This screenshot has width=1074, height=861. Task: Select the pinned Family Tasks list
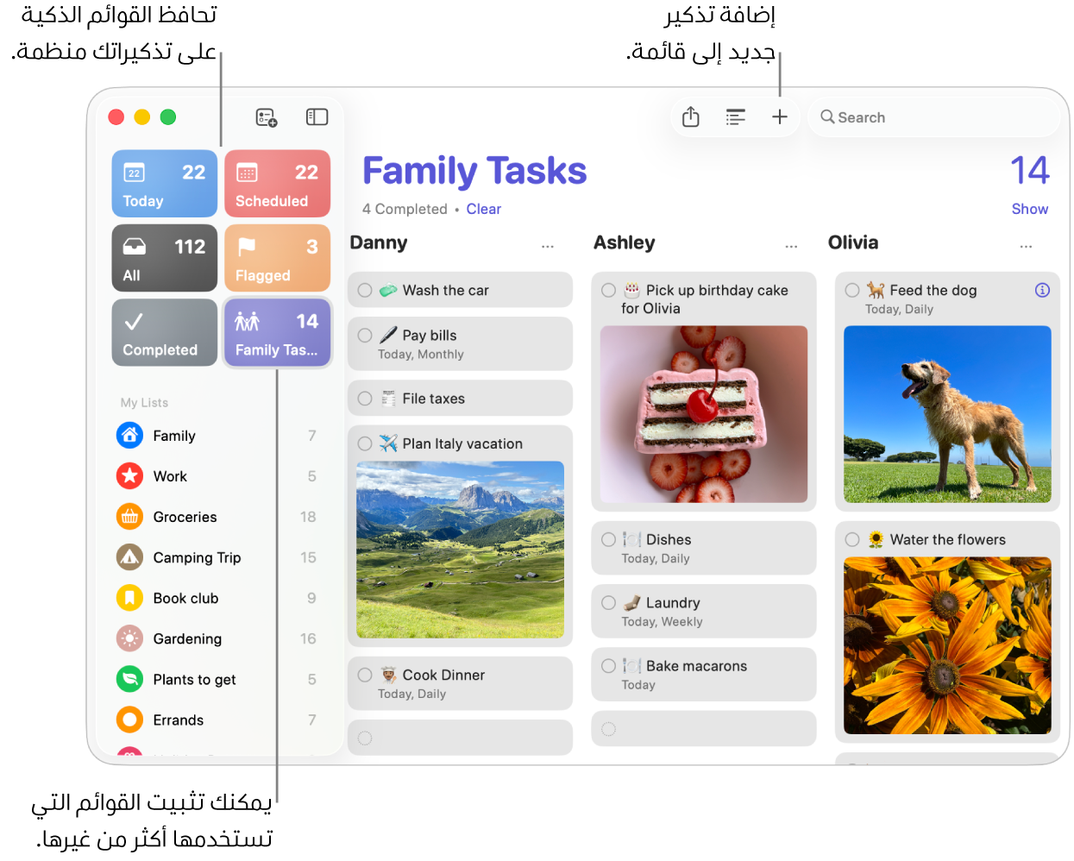pos(277,332)
